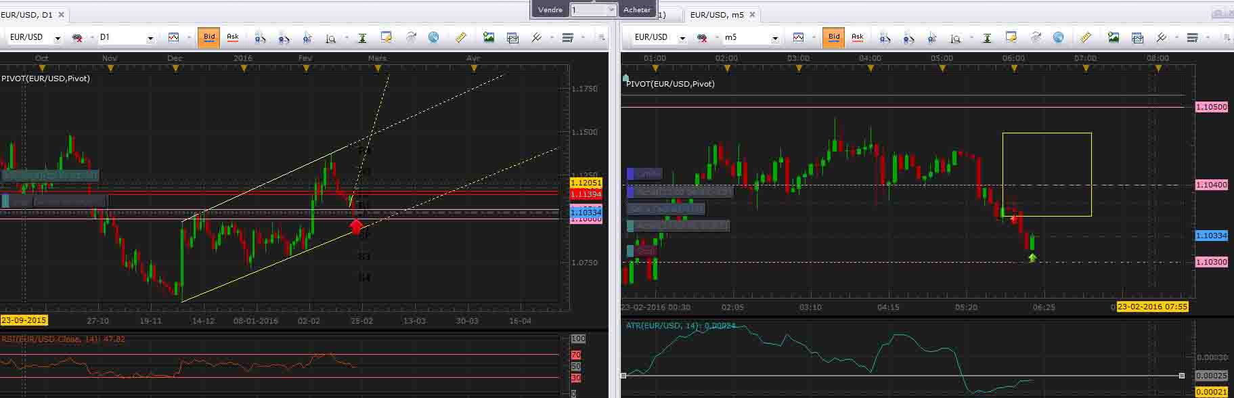
Task: Click vertical price marker icon in D1 toolbar
Action: click(362, 38)
